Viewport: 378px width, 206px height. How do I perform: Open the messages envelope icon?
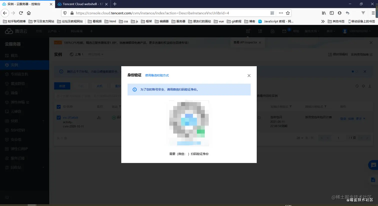tap(284, 31)
